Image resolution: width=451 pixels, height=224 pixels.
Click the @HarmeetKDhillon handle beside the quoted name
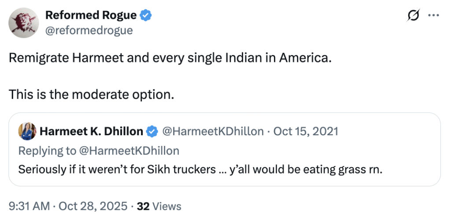click(213, 131)
